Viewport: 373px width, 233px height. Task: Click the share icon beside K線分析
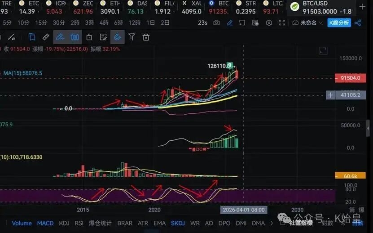tap(358, 22)
